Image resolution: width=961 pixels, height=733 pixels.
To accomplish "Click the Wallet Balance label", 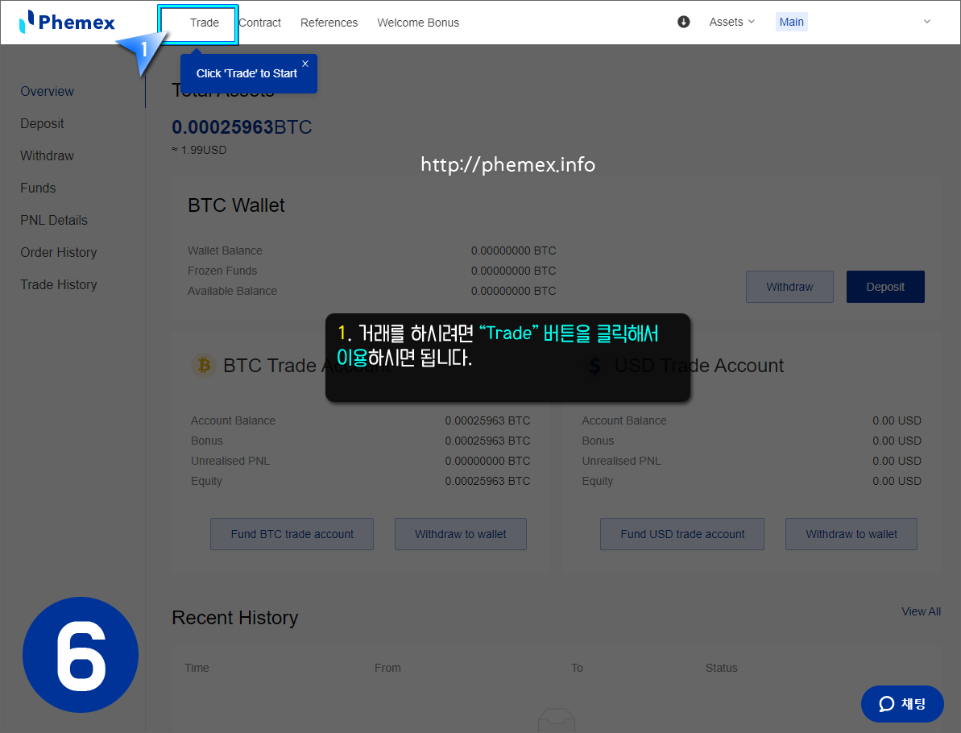I will pos(225,251).
